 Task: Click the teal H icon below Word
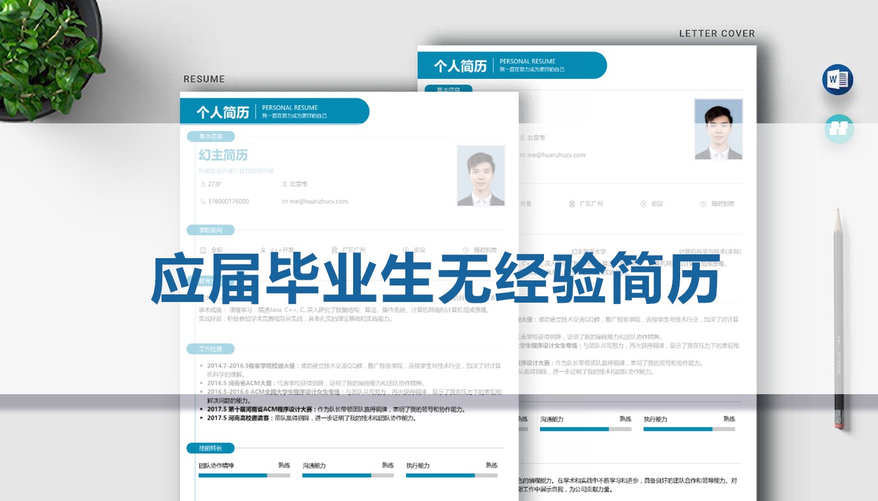(x=839, y=128)
